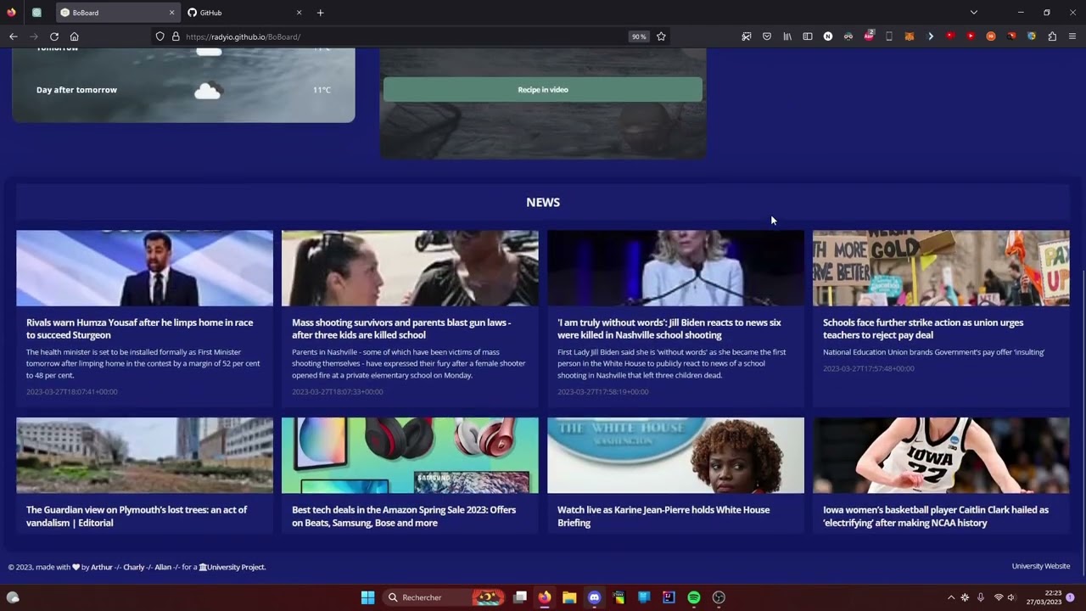Open Spotify from the taskbar
Viewport: 1086px width, 611px height.
pos(694,597)
